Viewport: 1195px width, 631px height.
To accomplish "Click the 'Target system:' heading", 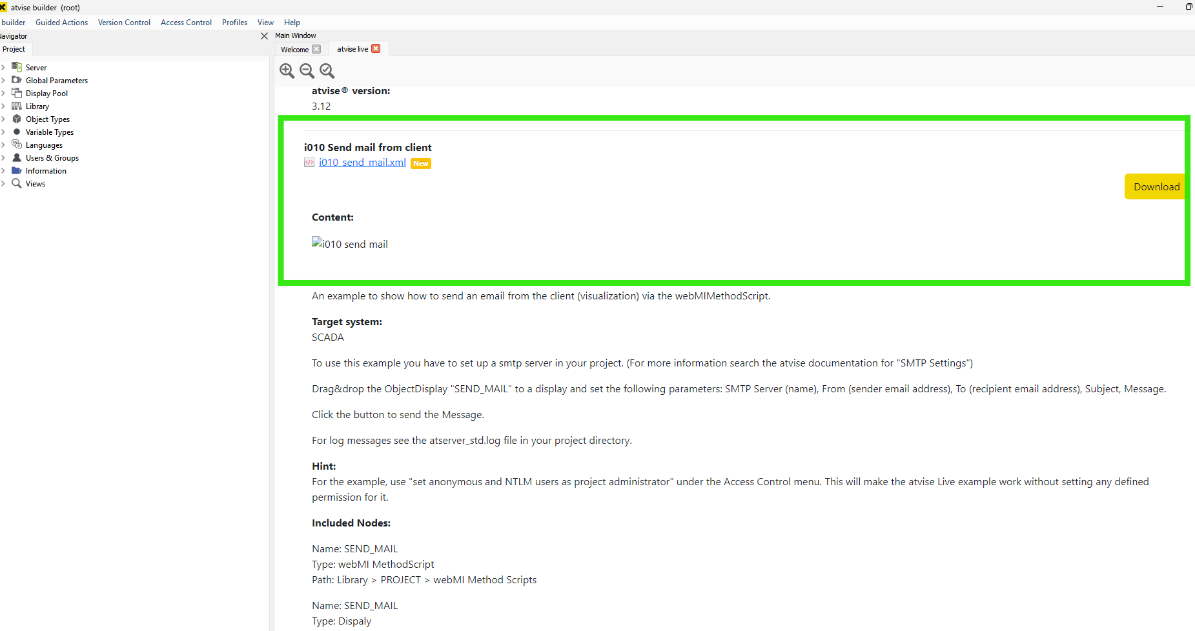I will 347,321.
